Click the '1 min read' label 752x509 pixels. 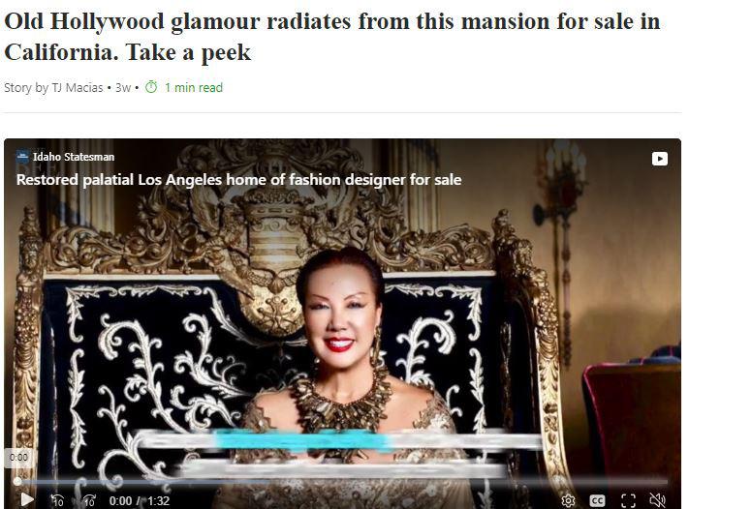click(x=194, y=88)
